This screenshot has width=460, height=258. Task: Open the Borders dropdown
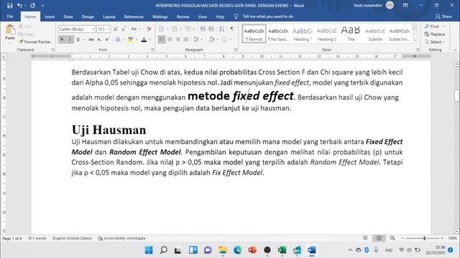[231, 39]
